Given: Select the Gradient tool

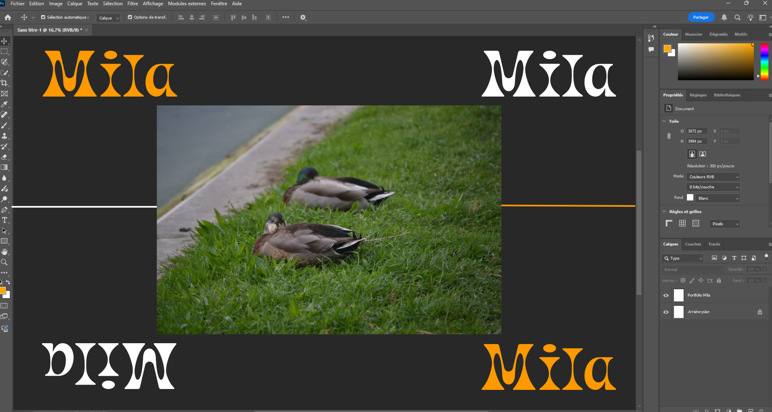Looking at the screenshot, I should point(4,167).
